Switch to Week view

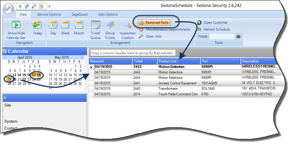pyautogui.click(x=65, y=28)
